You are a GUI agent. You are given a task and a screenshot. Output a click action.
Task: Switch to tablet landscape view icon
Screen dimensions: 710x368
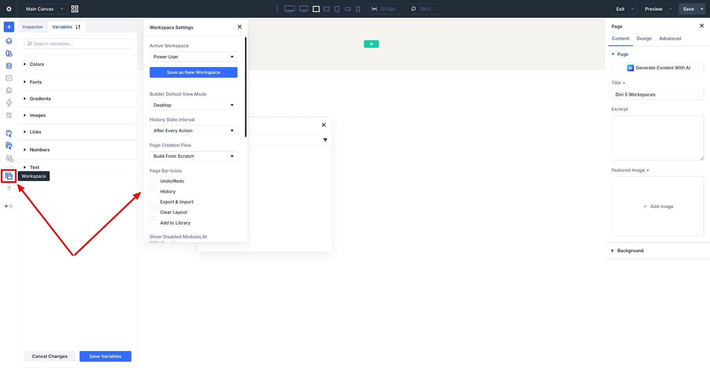coord(327,9)
